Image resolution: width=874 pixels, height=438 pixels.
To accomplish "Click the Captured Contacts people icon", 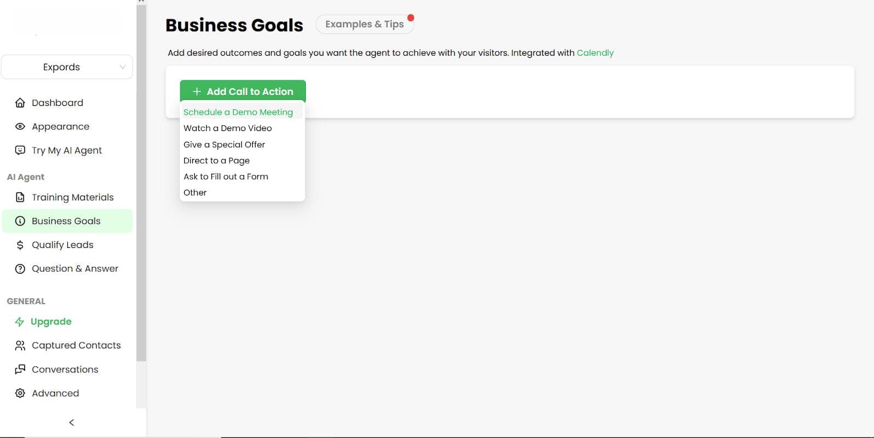I will 20,345.
